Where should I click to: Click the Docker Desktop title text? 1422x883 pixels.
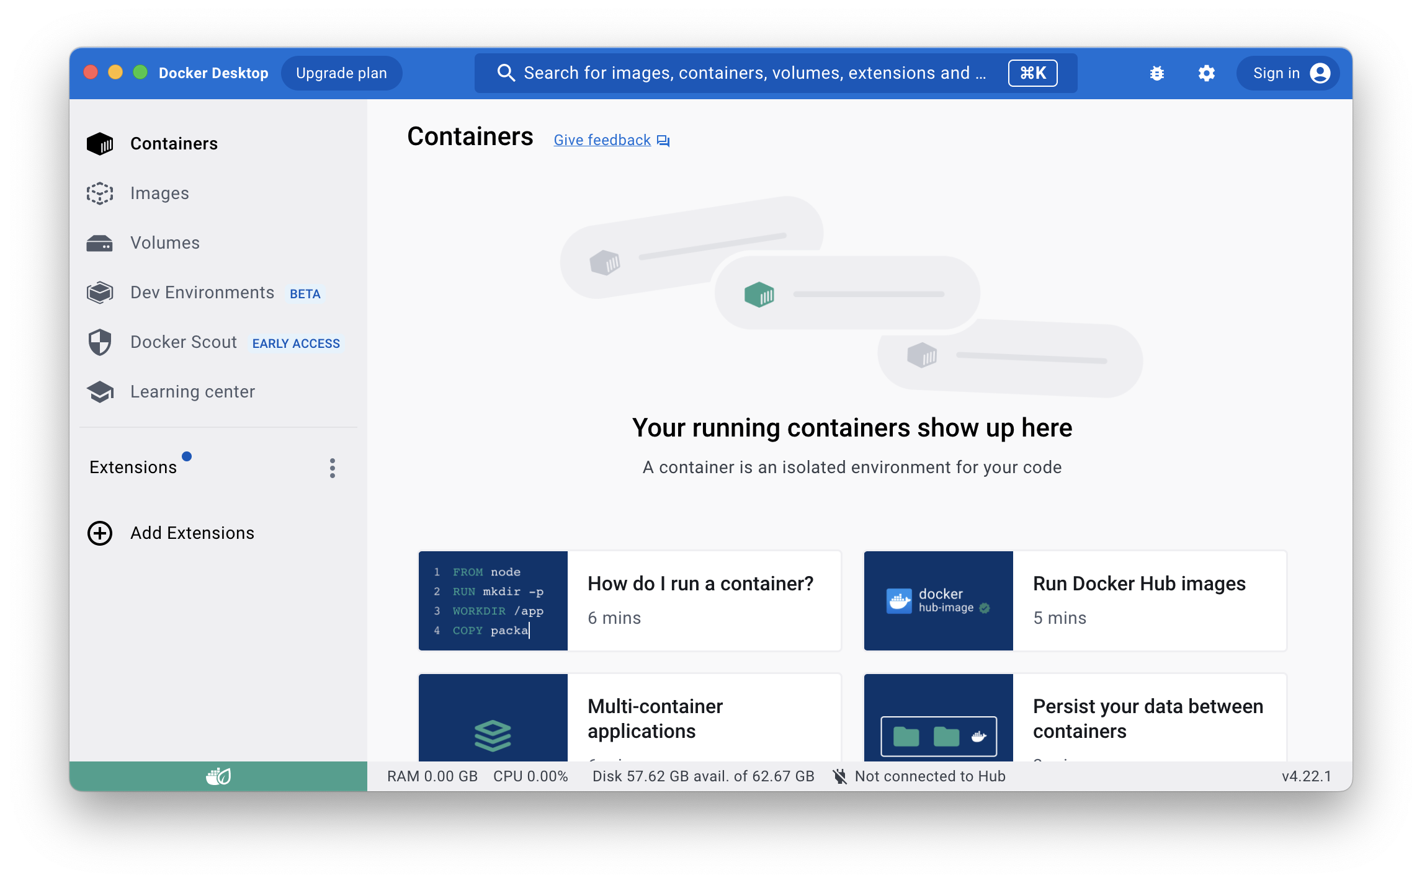(x=213, y=73)
